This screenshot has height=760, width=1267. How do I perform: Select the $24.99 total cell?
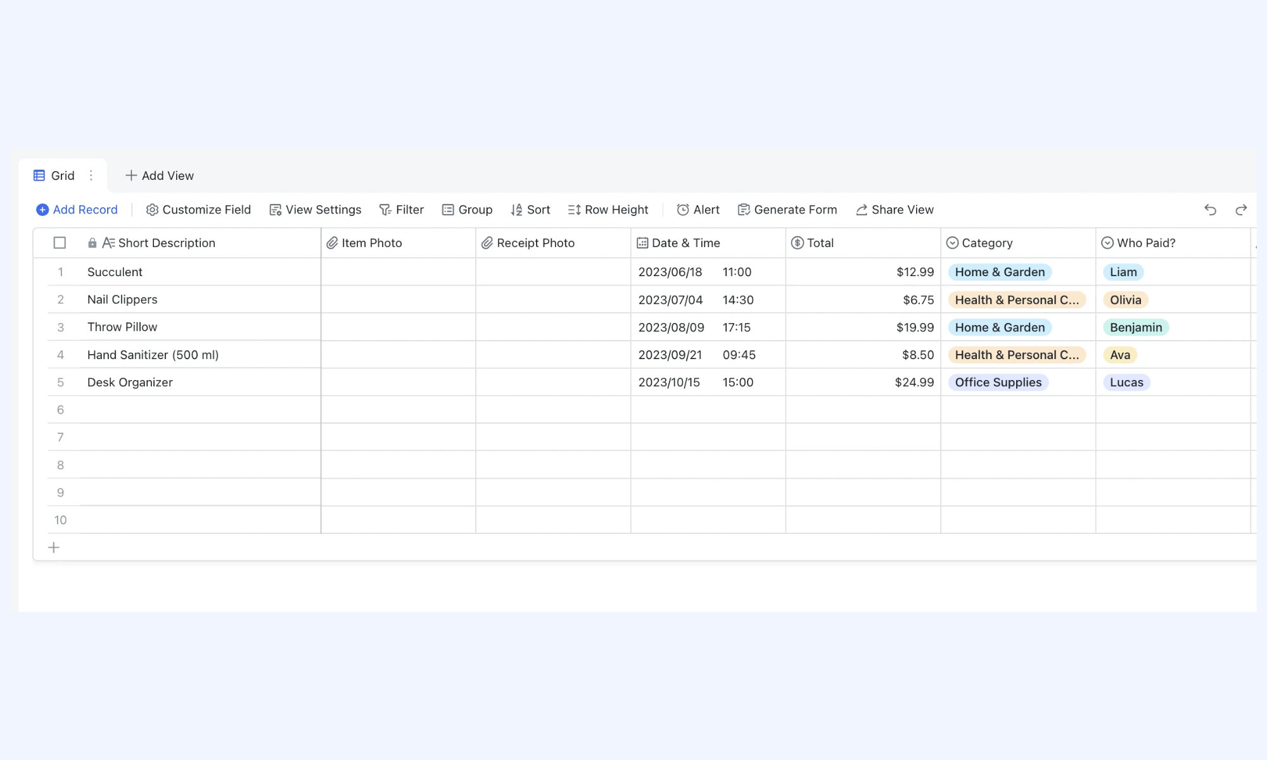click(x=863, y=383)
